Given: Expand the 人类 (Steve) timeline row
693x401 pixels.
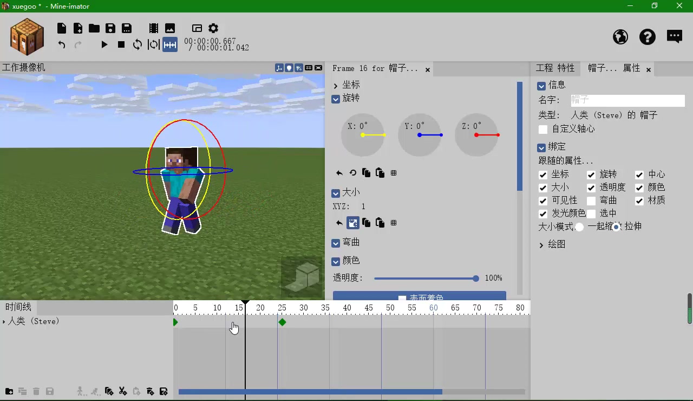Looking at the screenshot, I should coord(4,322).
